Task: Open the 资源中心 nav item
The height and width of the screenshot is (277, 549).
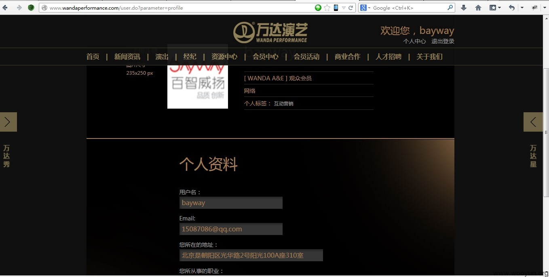Action: tap(224, 57)
